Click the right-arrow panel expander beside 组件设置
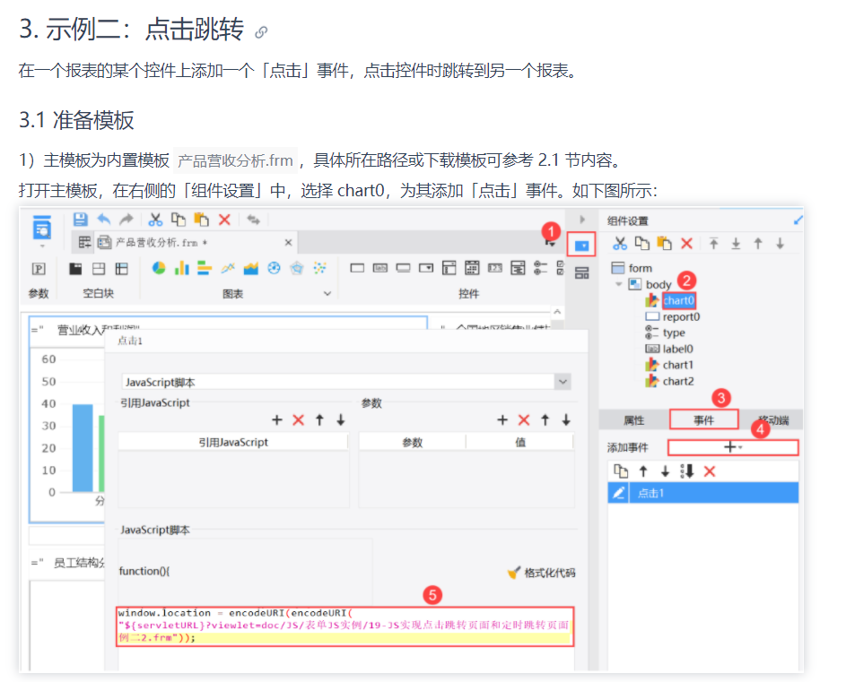846x682 pixels. [x=582, y=220]
